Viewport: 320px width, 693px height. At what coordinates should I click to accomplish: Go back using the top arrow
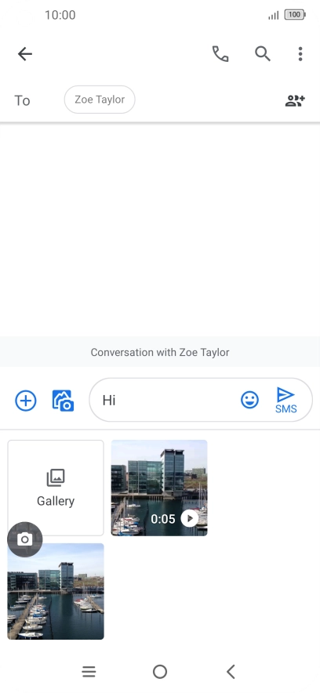25,54
